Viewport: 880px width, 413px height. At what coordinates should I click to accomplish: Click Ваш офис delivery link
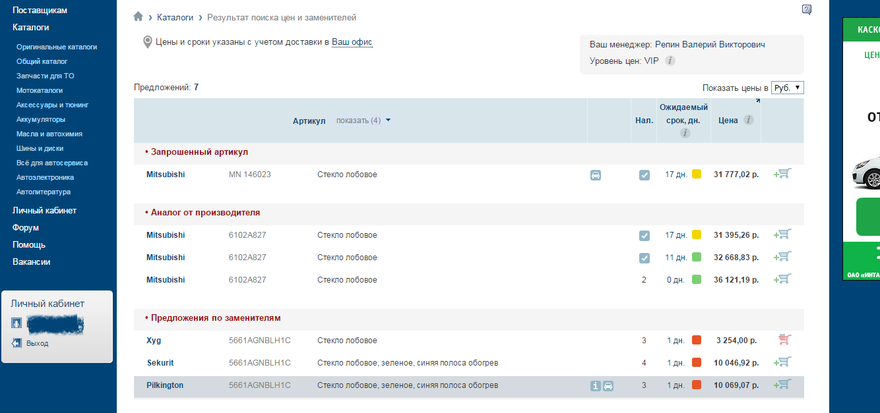352,42
